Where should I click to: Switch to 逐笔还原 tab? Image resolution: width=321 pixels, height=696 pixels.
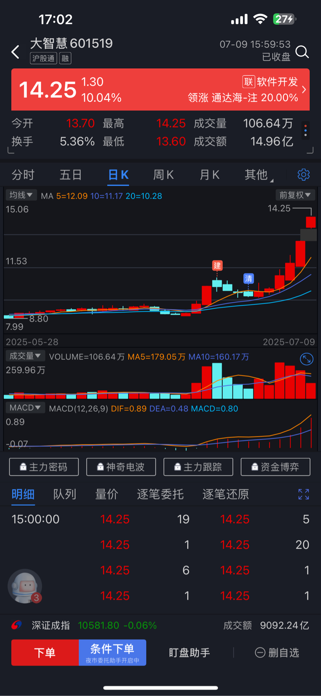(226, 494)
